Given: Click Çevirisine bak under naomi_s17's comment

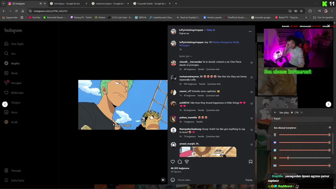Looking at the screenshot, I should 212,96.
